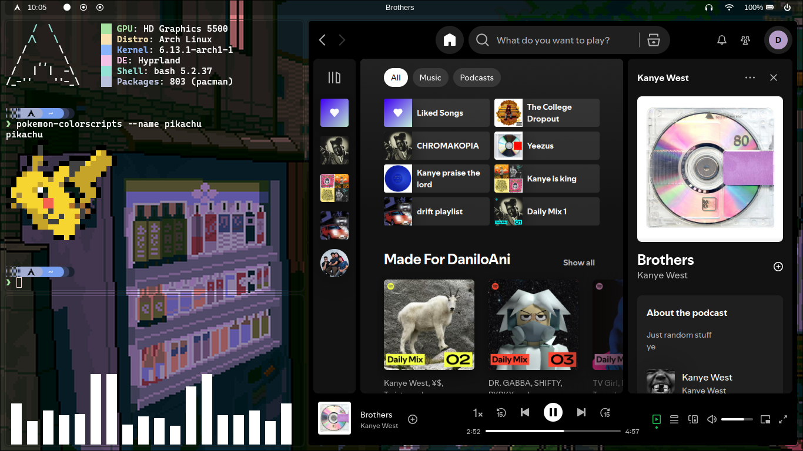Open Connect to a device
The height and width of the screenshot is (451, 803).
693,419
